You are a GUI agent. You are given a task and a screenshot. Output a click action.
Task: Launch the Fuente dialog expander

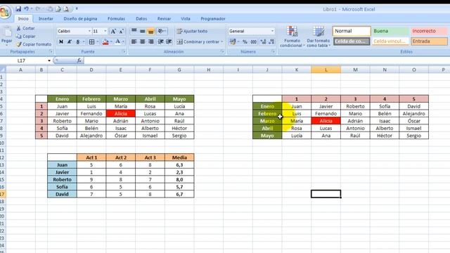click(124, 51)
